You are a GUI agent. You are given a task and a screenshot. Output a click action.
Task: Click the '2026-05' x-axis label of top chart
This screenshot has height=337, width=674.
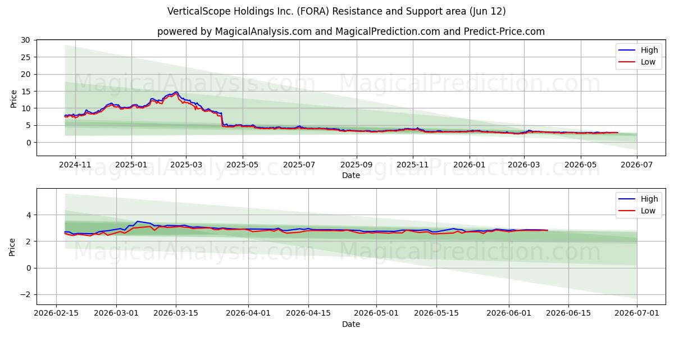pos(581,165)
